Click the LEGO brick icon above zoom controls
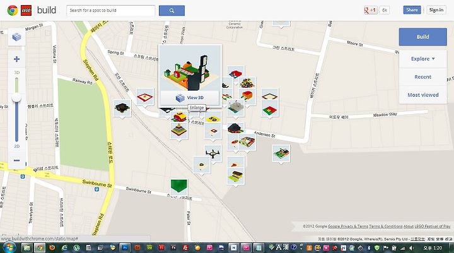The image size is (454, 253). [x=16, y=37]
